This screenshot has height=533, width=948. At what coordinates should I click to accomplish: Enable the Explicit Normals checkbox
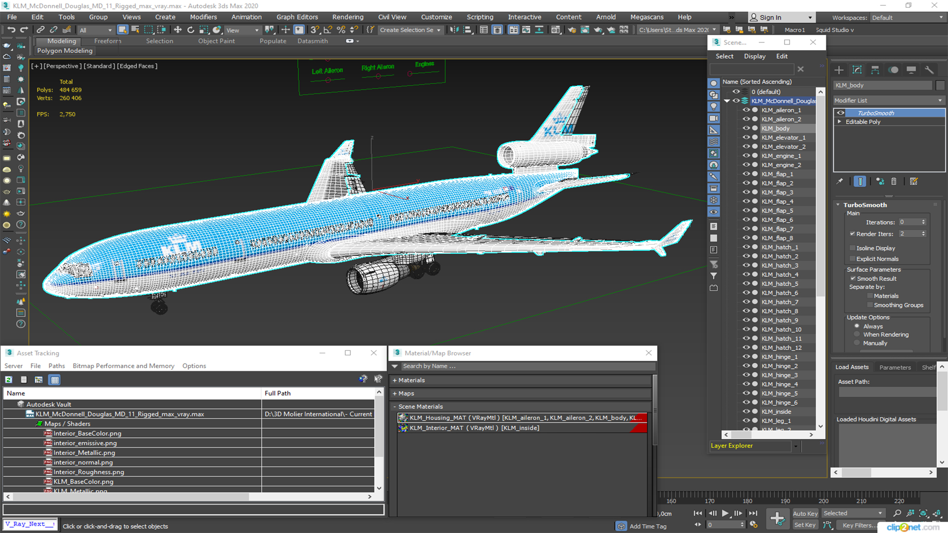click(x=852, y=259)
